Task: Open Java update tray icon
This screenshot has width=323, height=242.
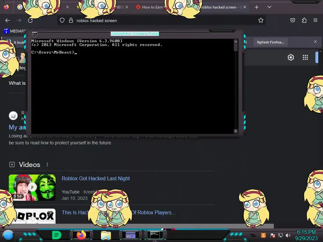Action: coord(263,235)
